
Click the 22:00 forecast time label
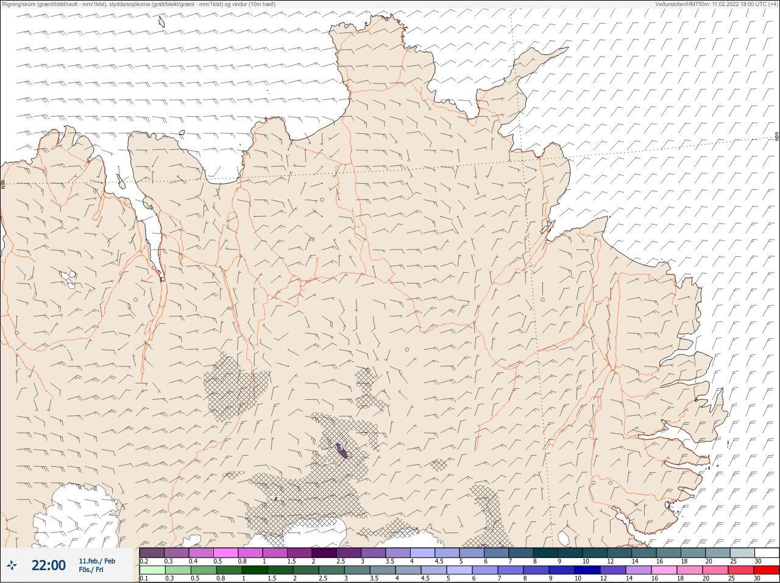[x=49, y=565]
